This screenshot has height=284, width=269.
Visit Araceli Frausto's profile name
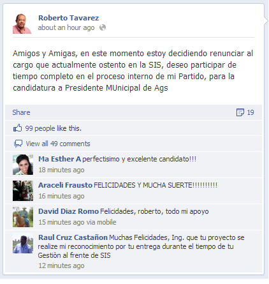click(65, 185)
